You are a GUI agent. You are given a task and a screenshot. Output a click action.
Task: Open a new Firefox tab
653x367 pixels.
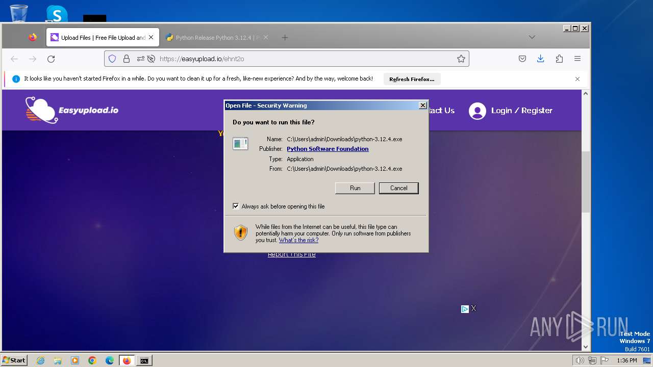coord(285,37)
